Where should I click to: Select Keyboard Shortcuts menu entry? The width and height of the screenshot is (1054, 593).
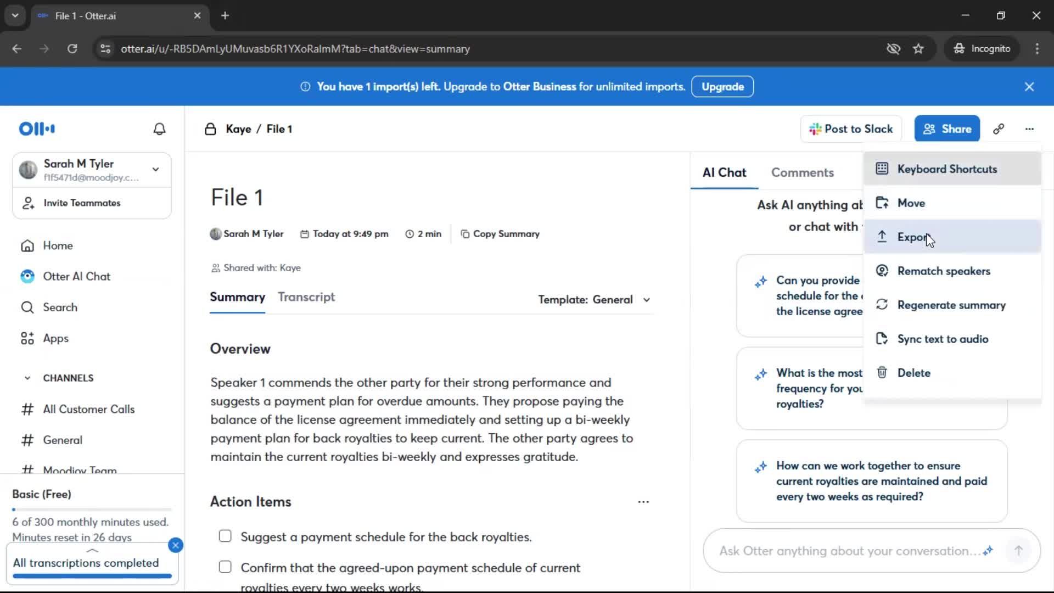[x=952, y=169]
